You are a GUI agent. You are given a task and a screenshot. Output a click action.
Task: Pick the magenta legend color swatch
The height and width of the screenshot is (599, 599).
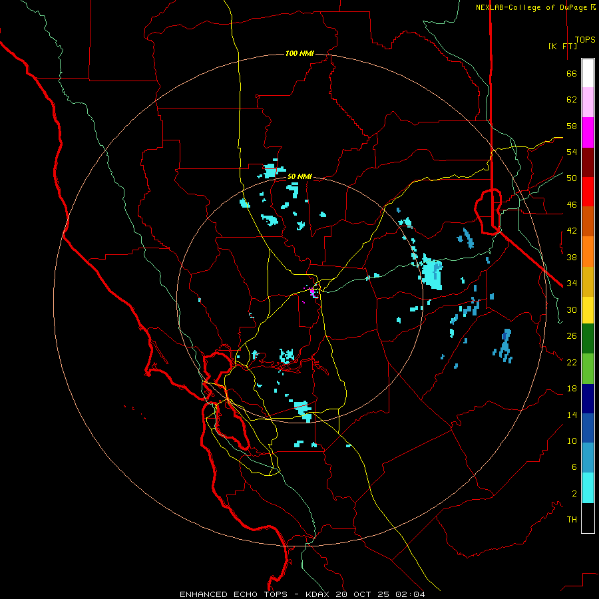click(x=588, y=132)
